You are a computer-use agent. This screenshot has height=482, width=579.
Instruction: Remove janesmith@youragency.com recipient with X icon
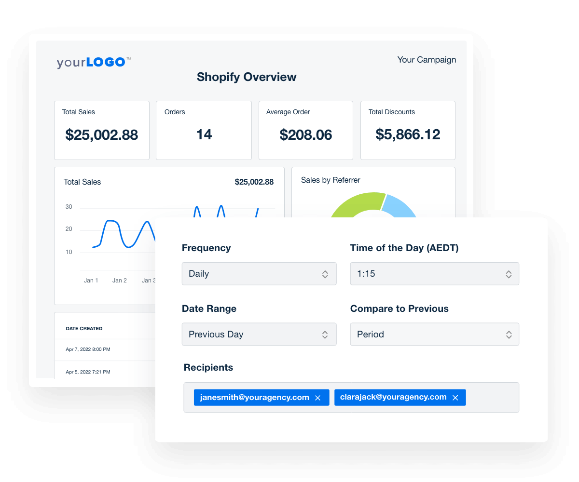(x=317, y=398)
